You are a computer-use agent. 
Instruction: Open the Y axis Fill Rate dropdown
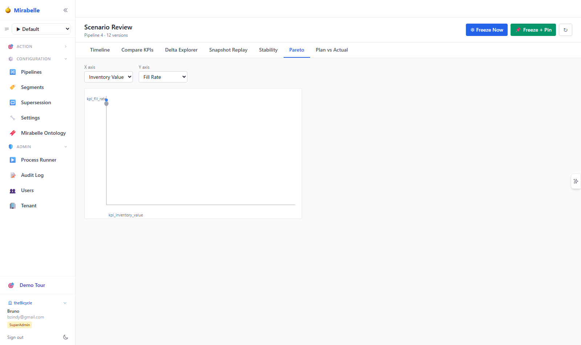[163, 77]
